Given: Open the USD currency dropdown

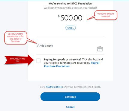Looking at the screenshot, I should pos(70,28).
